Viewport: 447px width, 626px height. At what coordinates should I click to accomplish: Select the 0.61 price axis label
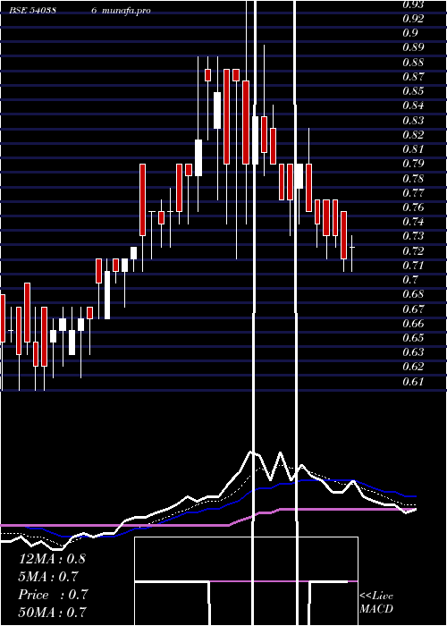point(413,382)
